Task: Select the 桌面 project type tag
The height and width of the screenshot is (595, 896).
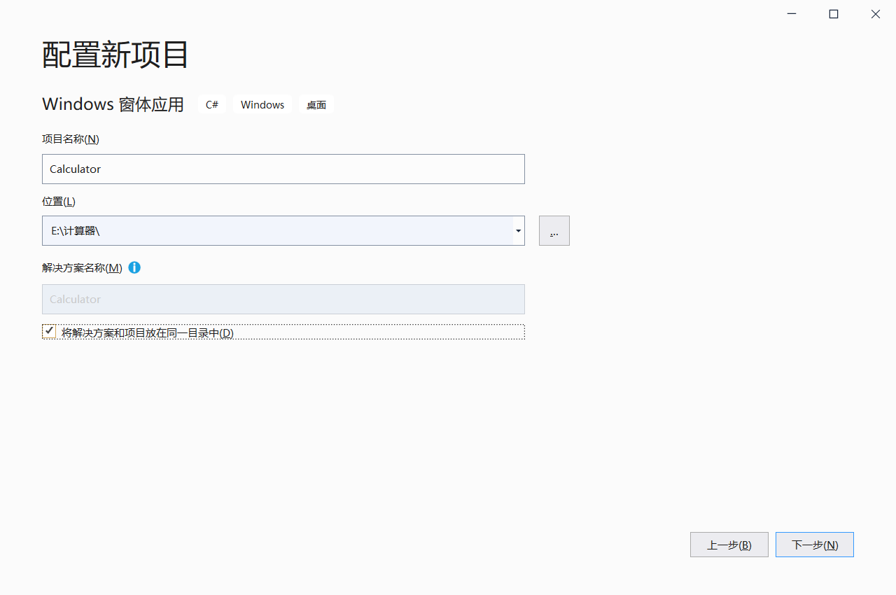Action: click(x=316, y=104)
